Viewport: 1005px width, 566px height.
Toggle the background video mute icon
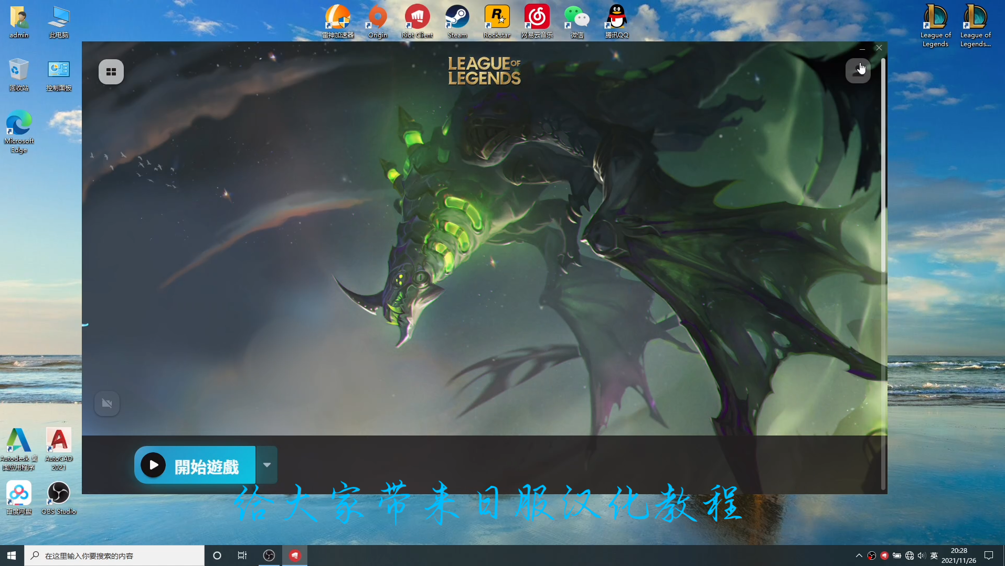point(107,404)
